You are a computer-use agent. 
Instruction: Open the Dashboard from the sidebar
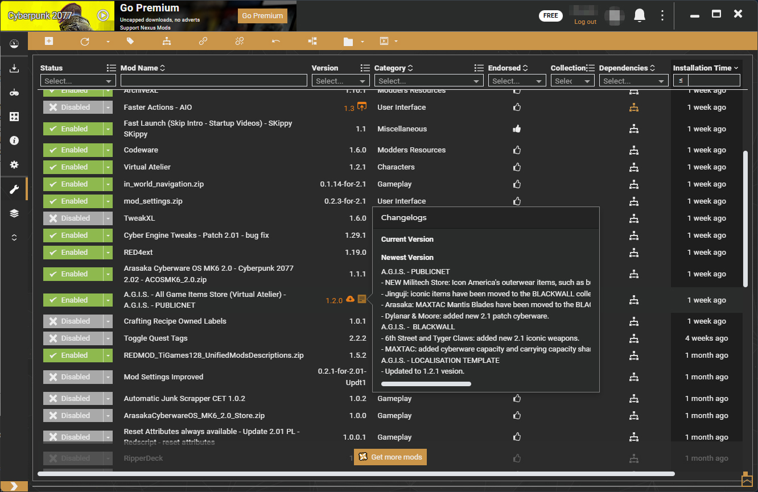click(14, 44)
